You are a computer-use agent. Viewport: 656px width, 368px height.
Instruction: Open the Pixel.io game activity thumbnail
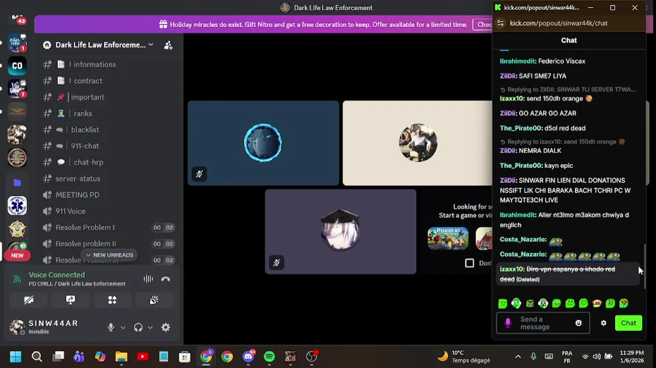coord(448,238)
